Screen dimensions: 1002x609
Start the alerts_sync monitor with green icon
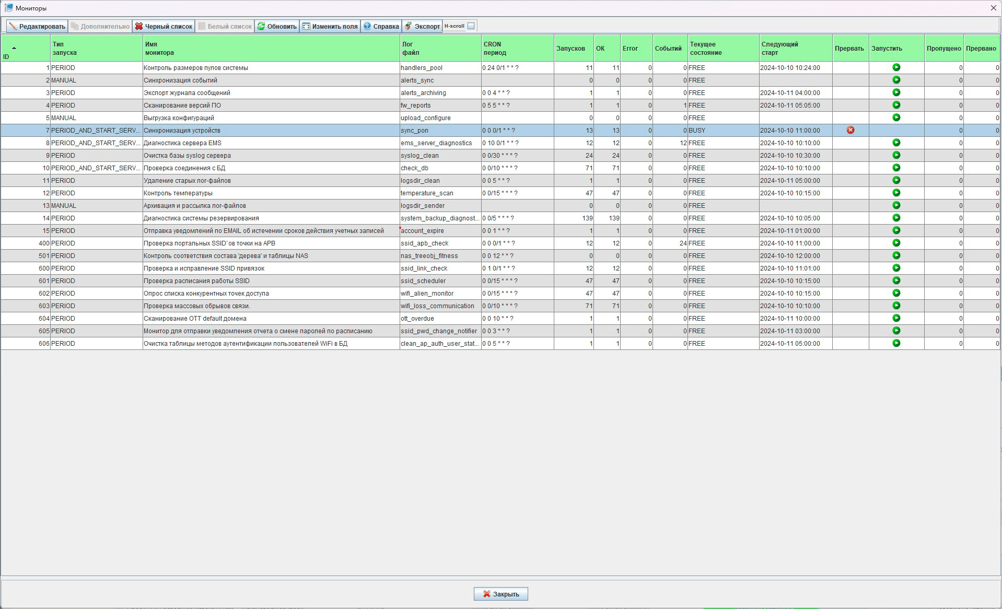click(896, 80)
